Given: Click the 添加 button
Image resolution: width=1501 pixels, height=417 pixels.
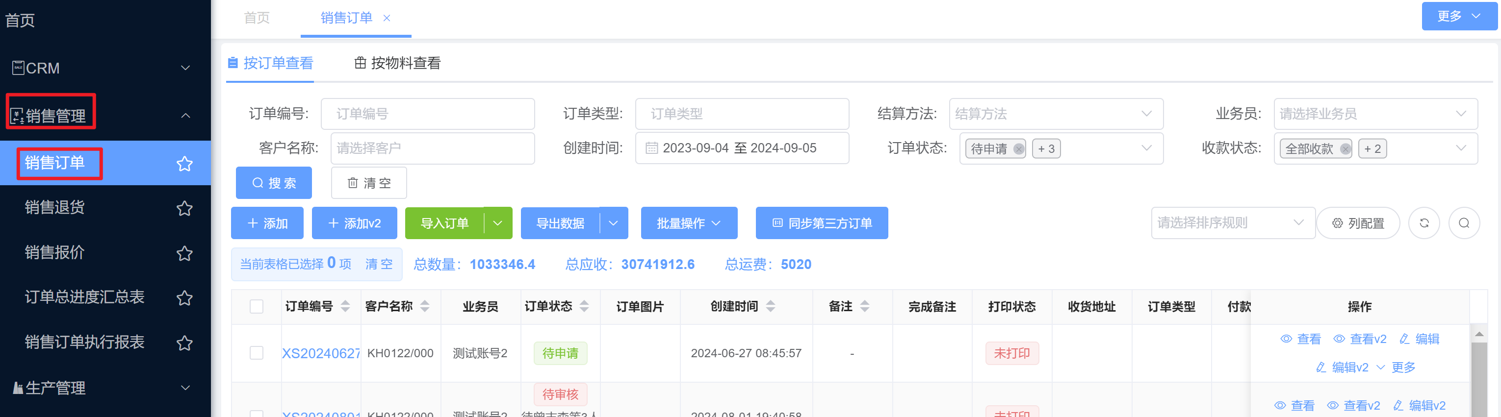Looking at the screenshot, I should pyautogui.click(x=267, y=223).
